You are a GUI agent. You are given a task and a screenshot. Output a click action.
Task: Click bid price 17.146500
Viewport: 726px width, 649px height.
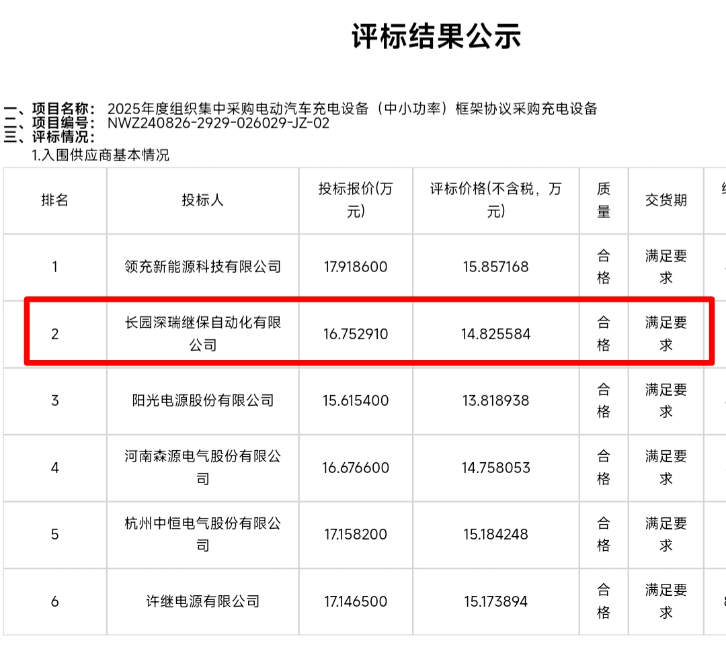pyautogui.click(x=356, y=602)
